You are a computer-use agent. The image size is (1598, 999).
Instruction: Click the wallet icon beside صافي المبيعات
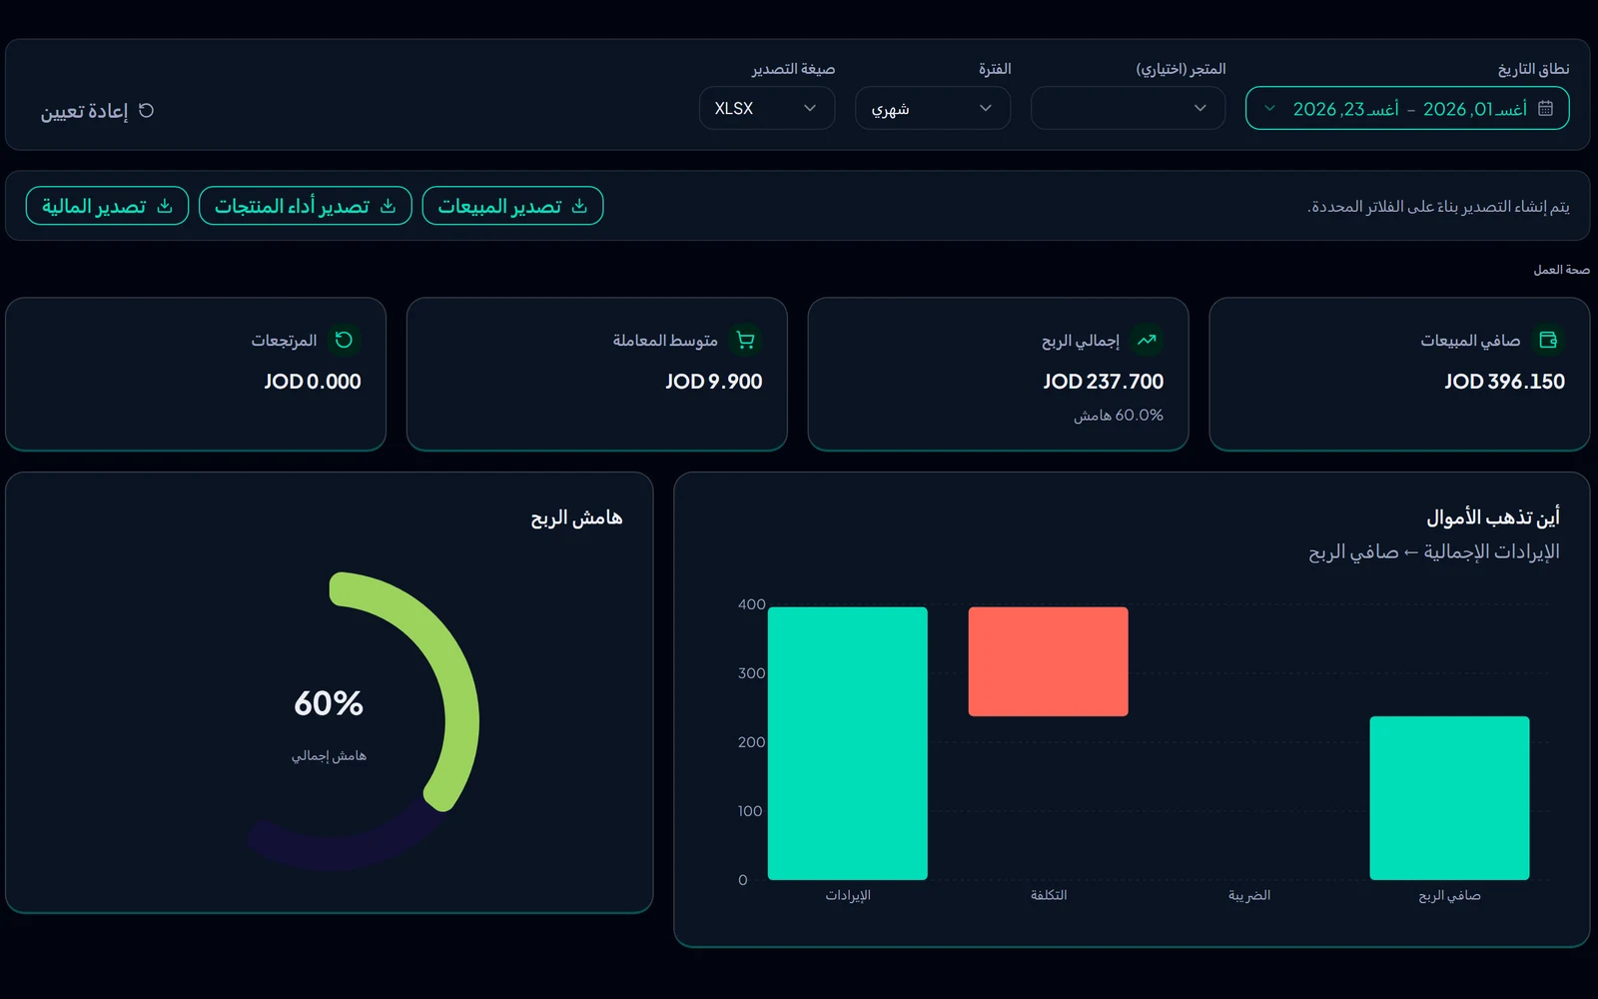coord(1548,340)
